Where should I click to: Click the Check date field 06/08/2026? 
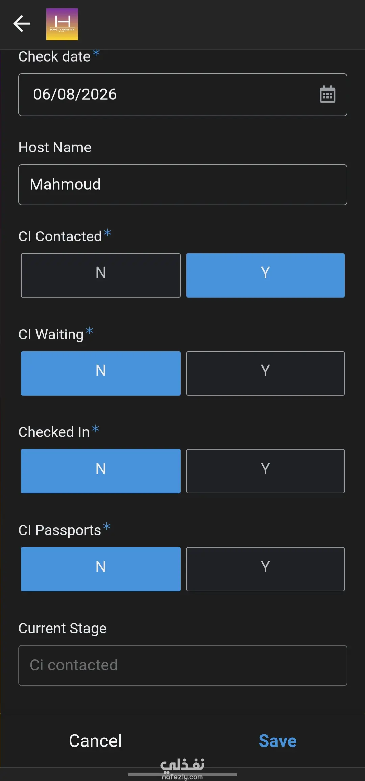tap(183, 95)
